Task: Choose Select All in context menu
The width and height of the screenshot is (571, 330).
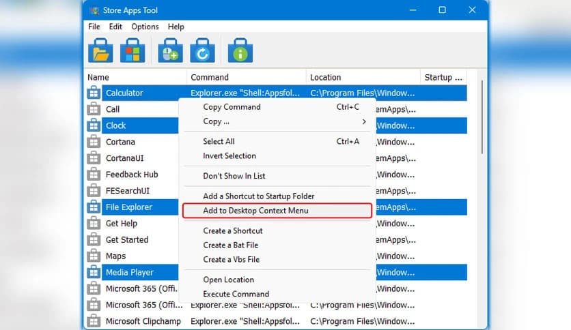Action: (x=277, y=141)
